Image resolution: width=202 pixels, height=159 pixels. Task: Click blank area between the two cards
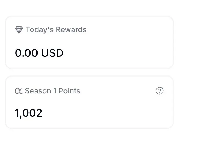point(89,72)
